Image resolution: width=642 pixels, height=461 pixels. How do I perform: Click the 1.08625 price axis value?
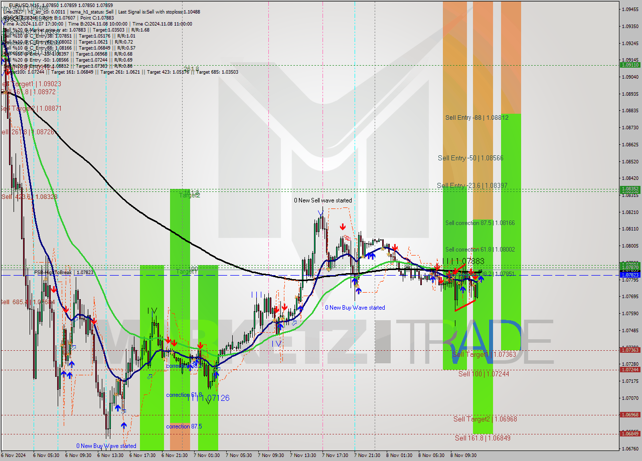click(x=630, y=144)
